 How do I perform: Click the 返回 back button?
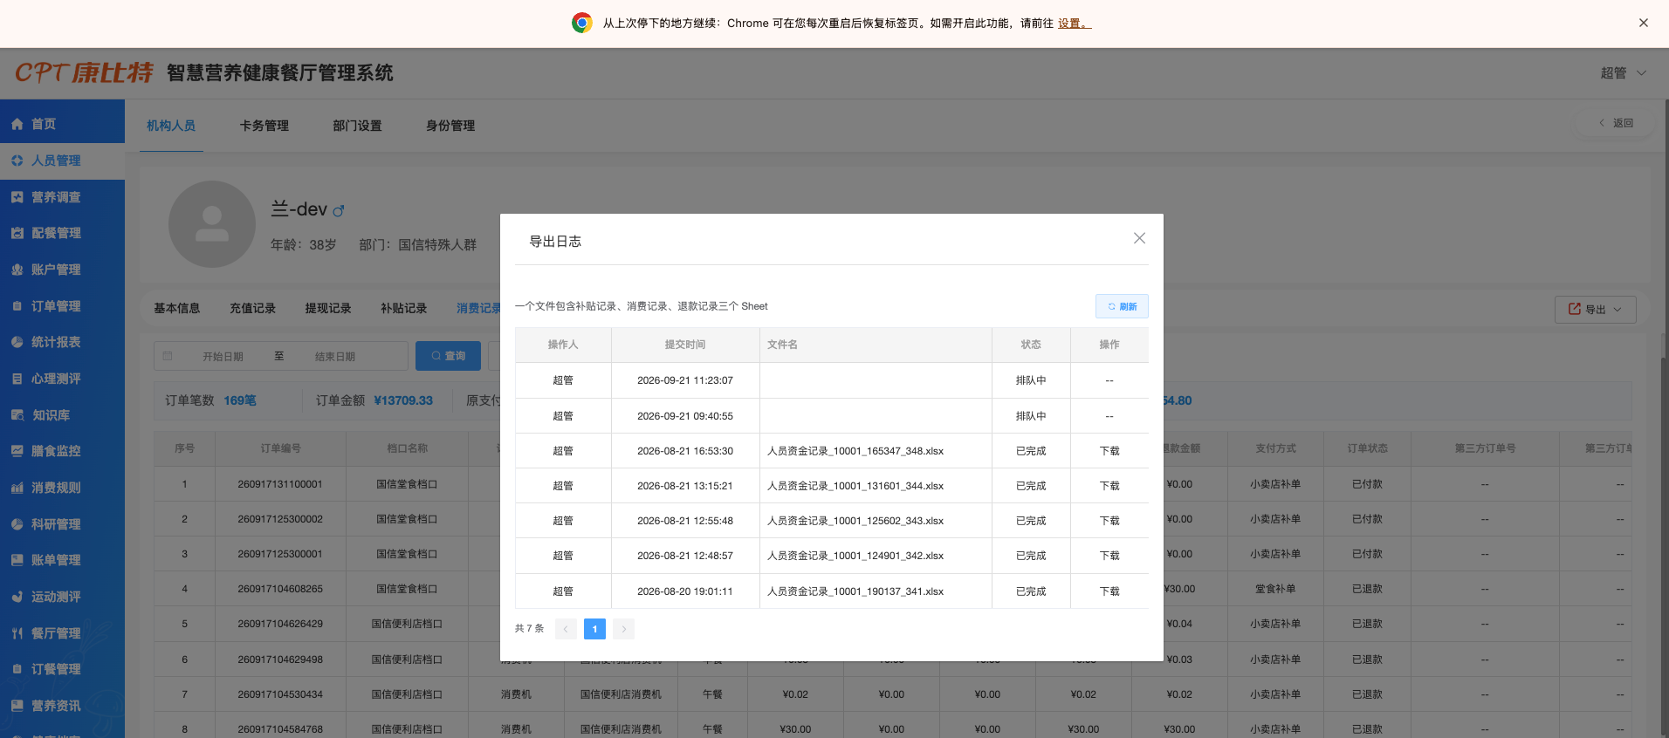[x=1617, y=123]
